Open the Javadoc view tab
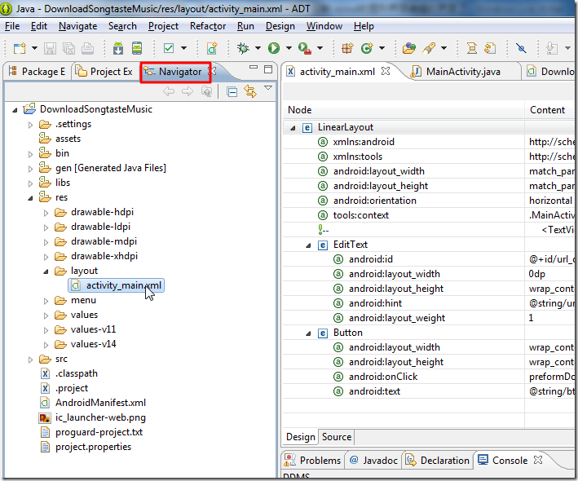Viewport: 578px width, 481px height. 373,461
